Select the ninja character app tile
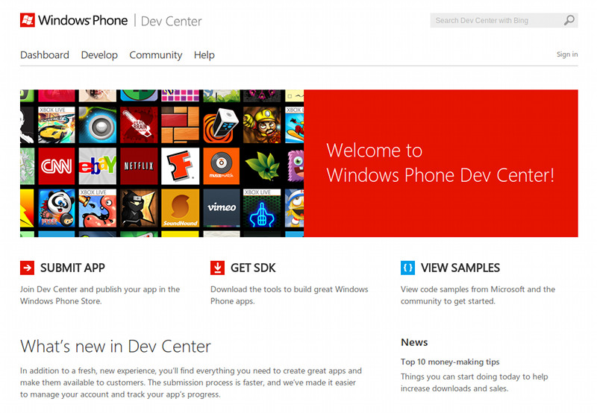The image size is (597, 413). pos(139,208)
